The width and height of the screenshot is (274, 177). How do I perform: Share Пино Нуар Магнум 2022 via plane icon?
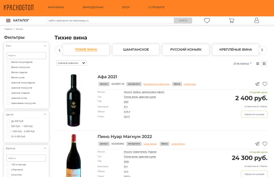[x=257, y=144]
